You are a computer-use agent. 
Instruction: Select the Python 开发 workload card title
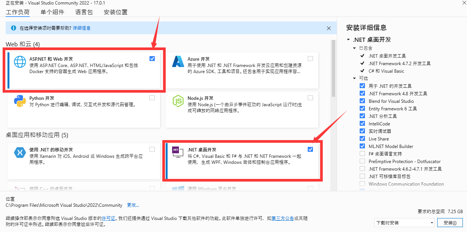pos(42,98)
